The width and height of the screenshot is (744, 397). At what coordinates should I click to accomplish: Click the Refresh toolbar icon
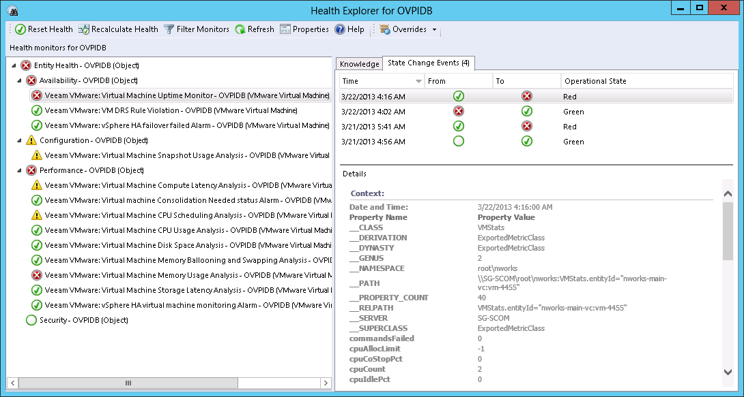240,29
